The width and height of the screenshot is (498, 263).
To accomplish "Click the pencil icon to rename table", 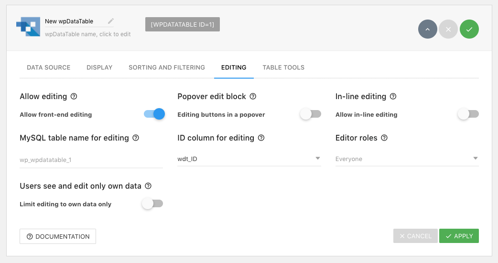I will pyautogui.click(x=111, y=21).
